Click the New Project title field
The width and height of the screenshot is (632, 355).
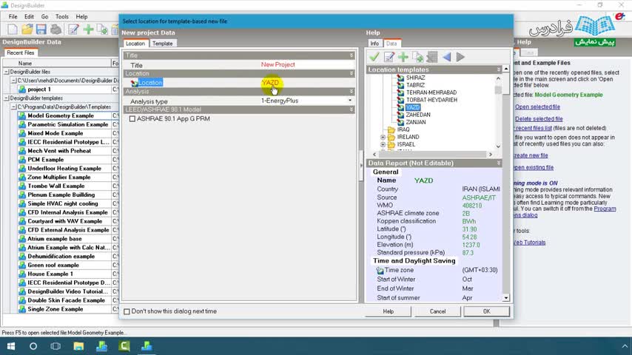pos(306,64)
